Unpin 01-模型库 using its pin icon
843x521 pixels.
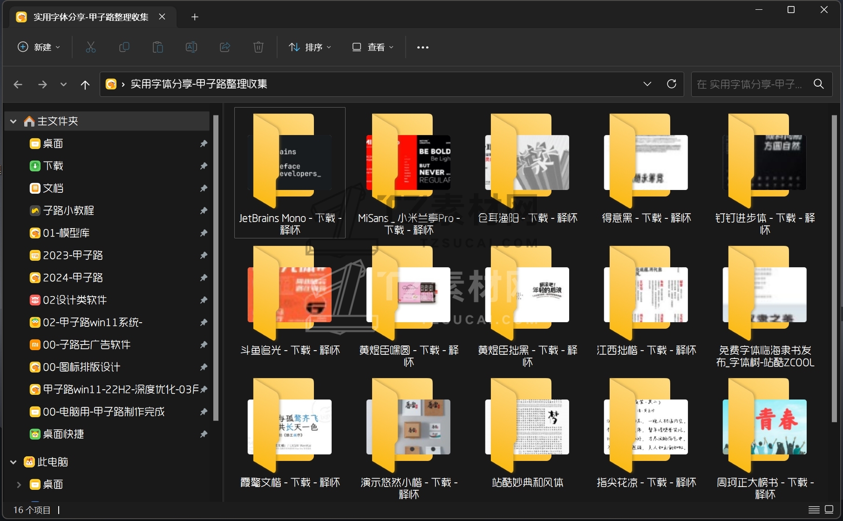pos(204,233)
